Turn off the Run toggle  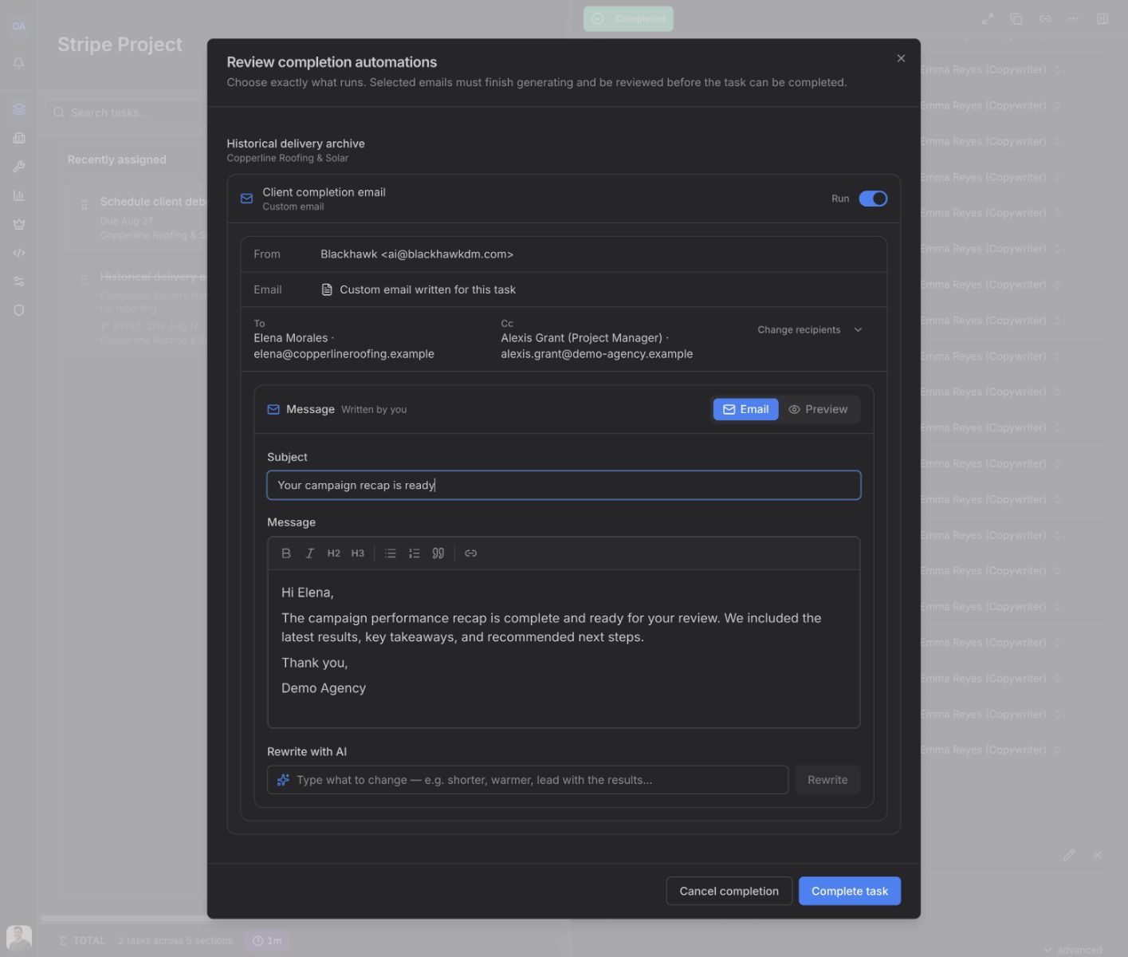pyautogui.click(x=873, y=199)
